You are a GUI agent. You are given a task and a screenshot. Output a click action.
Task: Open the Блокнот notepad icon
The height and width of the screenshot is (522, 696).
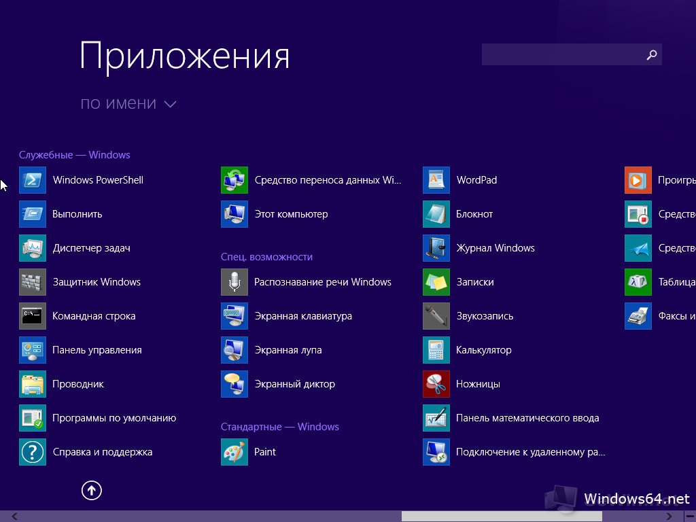(436, 214)
